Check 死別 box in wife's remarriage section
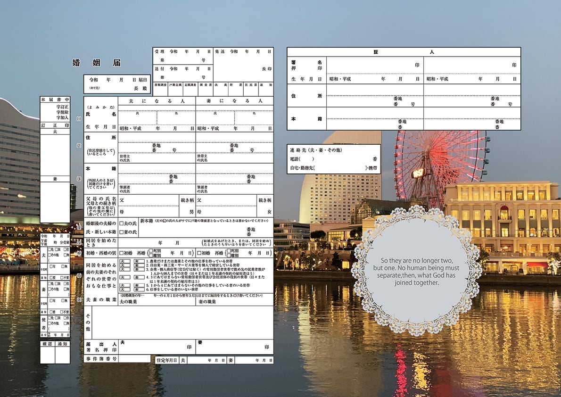561x397 pixels. coord(229,251)
